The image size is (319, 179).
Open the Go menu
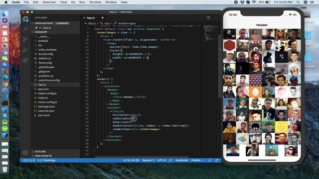click(73, 2)
